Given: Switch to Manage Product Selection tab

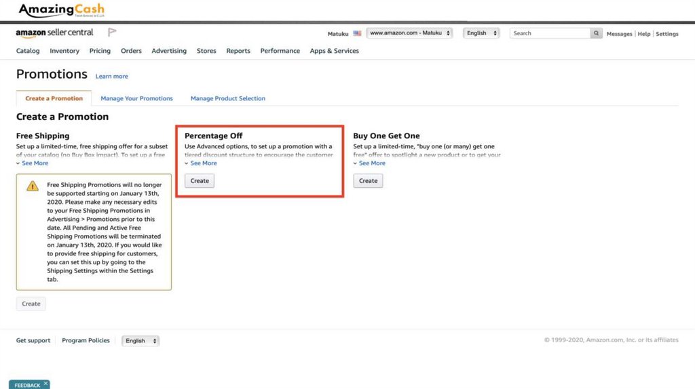Looking at the screenshot, I should click(x=228, y=98).
